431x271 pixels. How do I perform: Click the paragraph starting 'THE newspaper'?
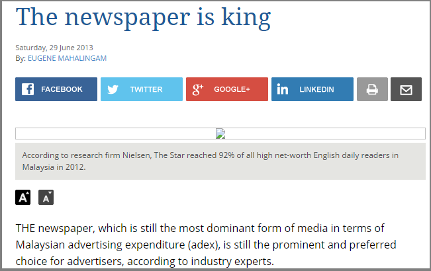206,245
